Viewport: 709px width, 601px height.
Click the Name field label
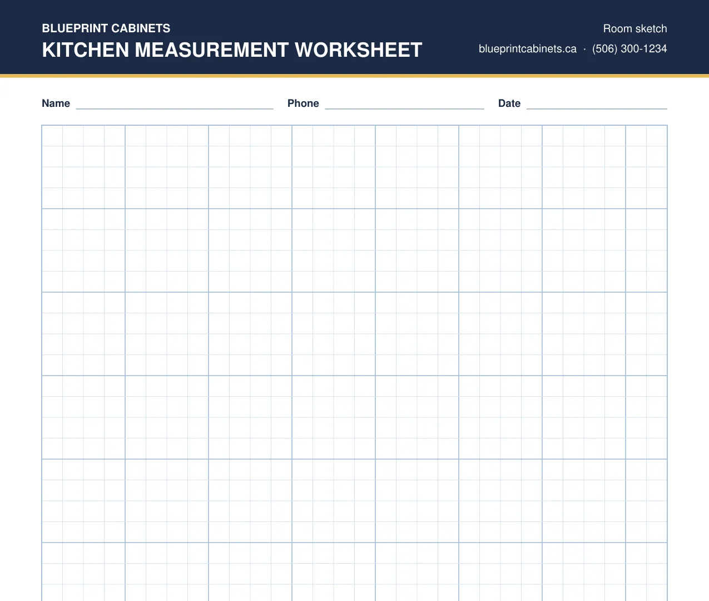point(56,104)
